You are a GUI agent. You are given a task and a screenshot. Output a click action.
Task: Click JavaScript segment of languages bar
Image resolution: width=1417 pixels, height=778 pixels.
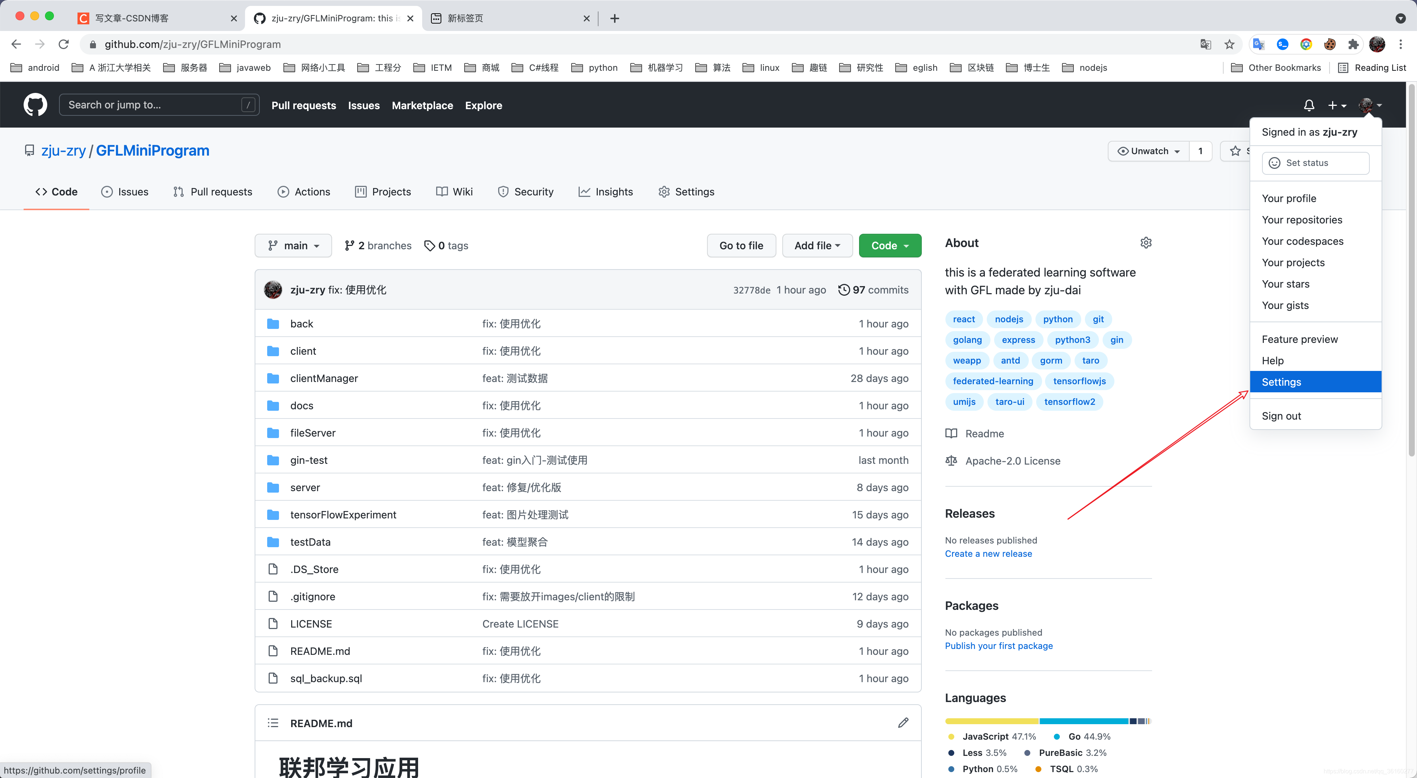click(x=992, y=721)
